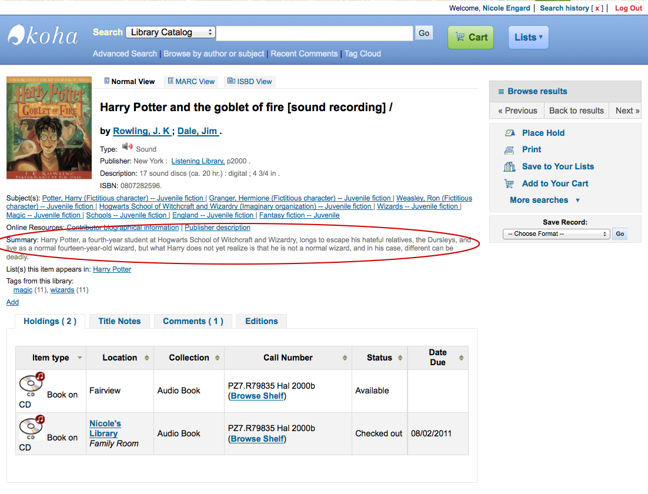This screenshot has height=494, width=648.
Task: Sort holdings by Location arrows
Action: (146, 358)
